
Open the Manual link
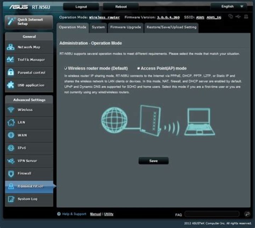(96, 214)
